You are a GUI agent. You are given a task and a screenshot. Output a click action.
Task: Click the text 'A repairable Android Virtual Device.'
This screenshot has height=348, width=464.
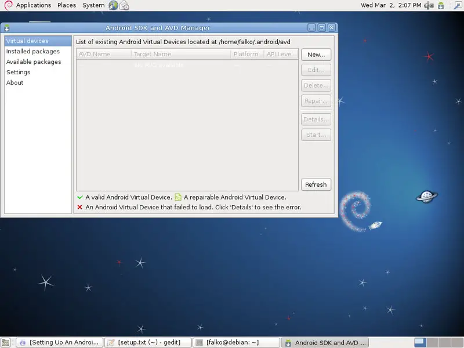pyautogui.click(x=235, y=197)
